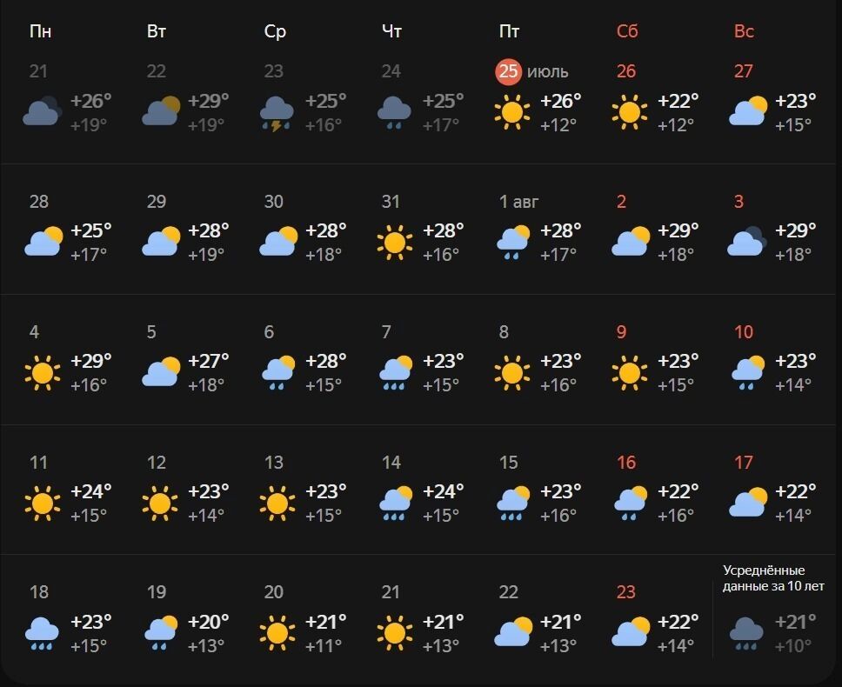Click the +29° temperature for August 4
The height and width of the screenshot is (687, 842).
tap(91, 361)
